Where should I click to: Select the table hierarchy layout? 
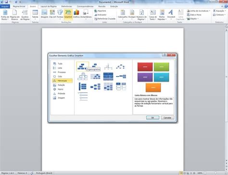108,76
